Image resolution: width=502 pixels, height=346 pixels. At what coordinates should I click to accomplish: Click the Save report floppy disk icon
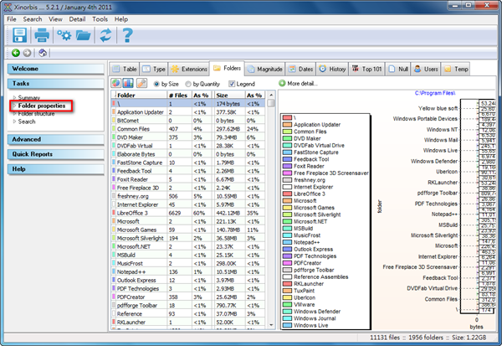pos(19,35)
